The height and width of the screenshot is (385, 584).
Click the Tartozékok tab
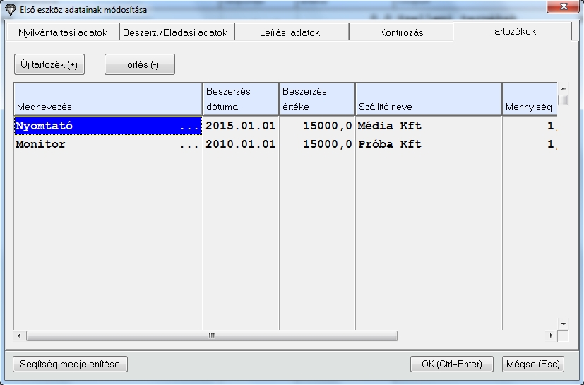[x=512, y=32]
